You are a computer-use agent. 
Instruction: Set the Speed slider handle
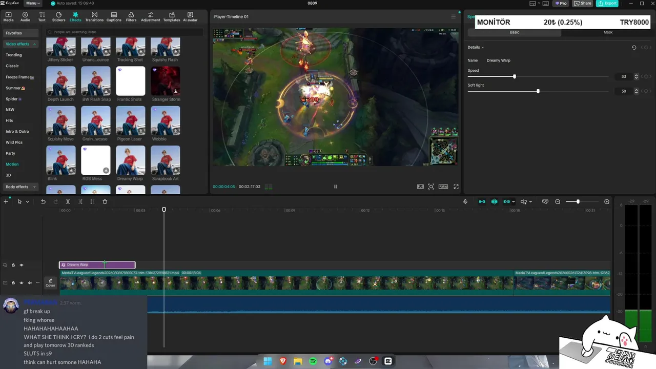(x=514, y=76)
